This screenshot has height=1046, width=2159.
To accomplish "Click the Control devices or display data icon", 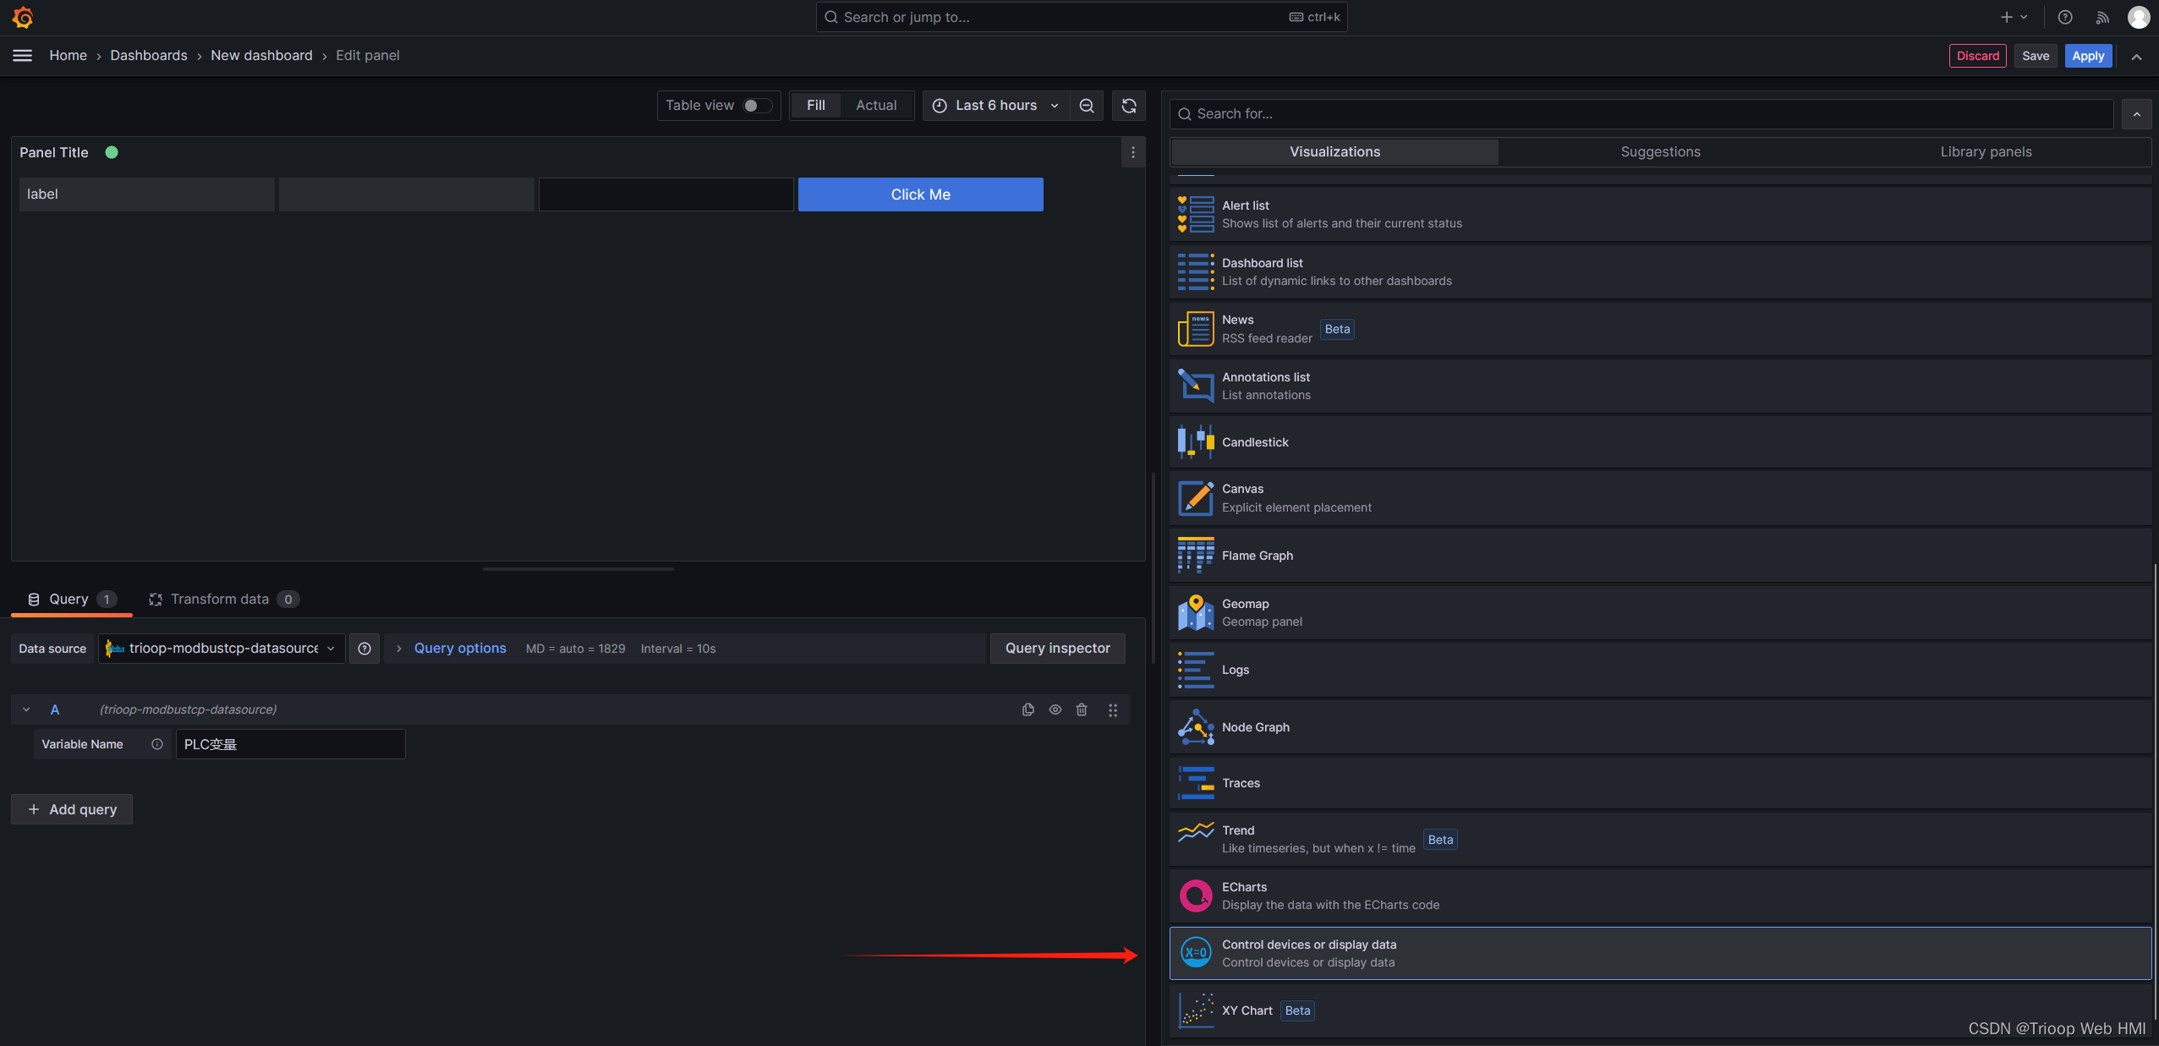I will coord(1194,954).
